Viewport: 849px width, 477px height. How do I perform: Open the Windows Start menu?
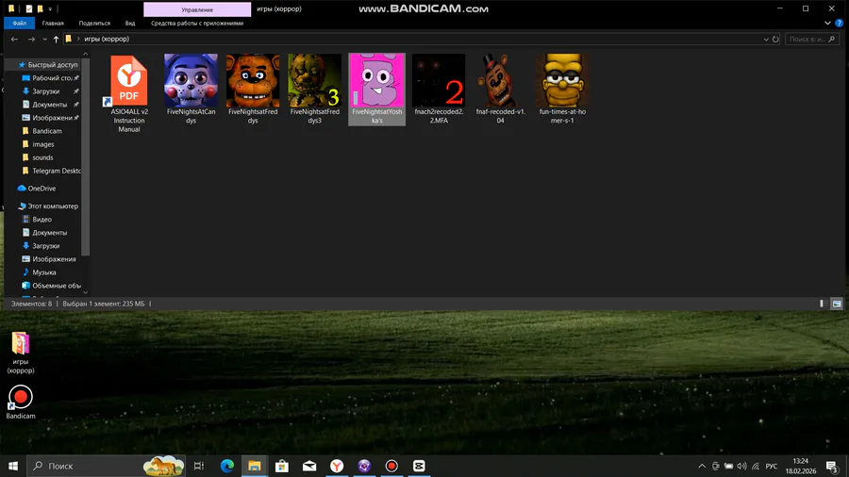click(x=13, y=466)
